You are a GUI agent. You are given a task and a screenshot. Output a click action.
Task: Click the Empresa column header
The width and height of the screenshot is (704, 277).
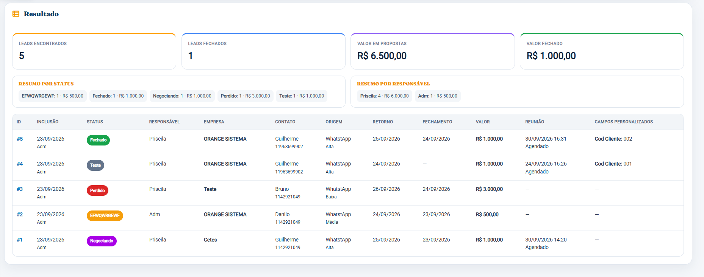(x=214, y=122)
